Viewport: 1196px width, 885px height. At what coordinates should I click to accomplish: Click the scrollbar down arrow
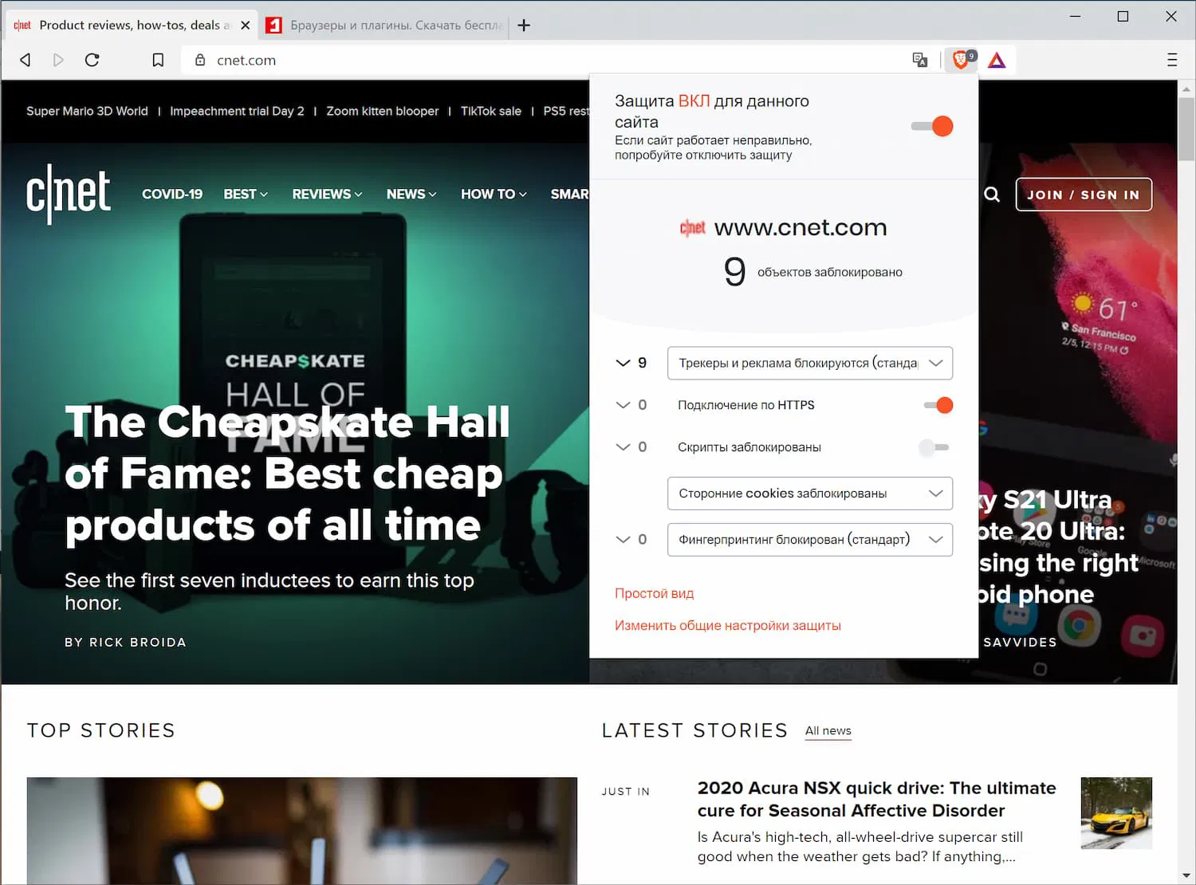(x=1186, y=875)
